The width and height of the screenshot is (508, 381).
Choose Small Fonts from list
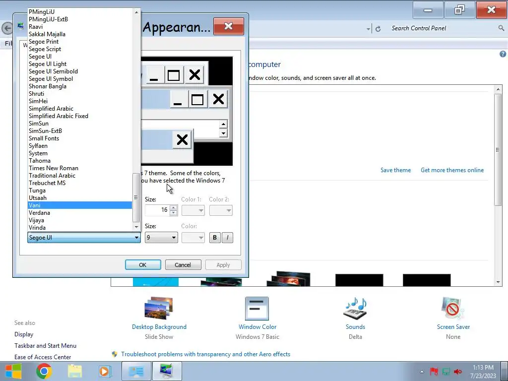click(x=80, y=138)
